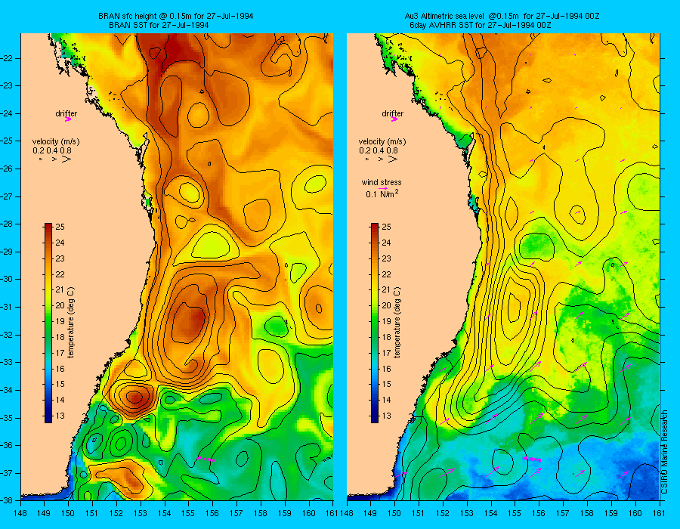This screenshot has height=529, width=680.
Task: Click 'temperature (deg C)' label in AVHRR panel
Action: click(x=397, y=322)
